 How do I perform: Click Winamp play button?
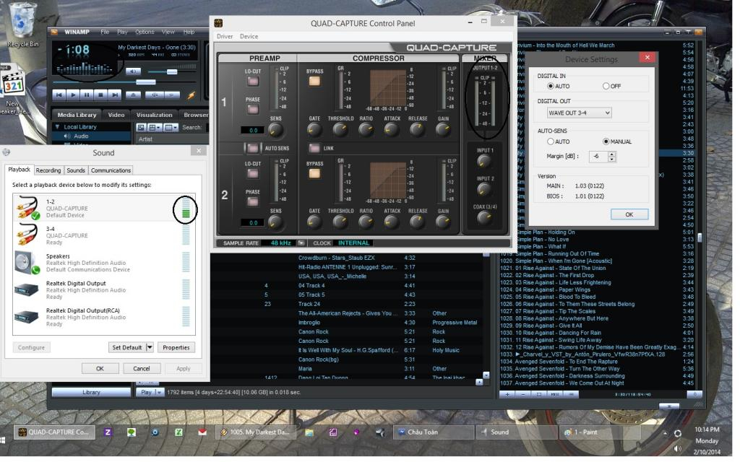pyautogui.click(x=73, y=95)
